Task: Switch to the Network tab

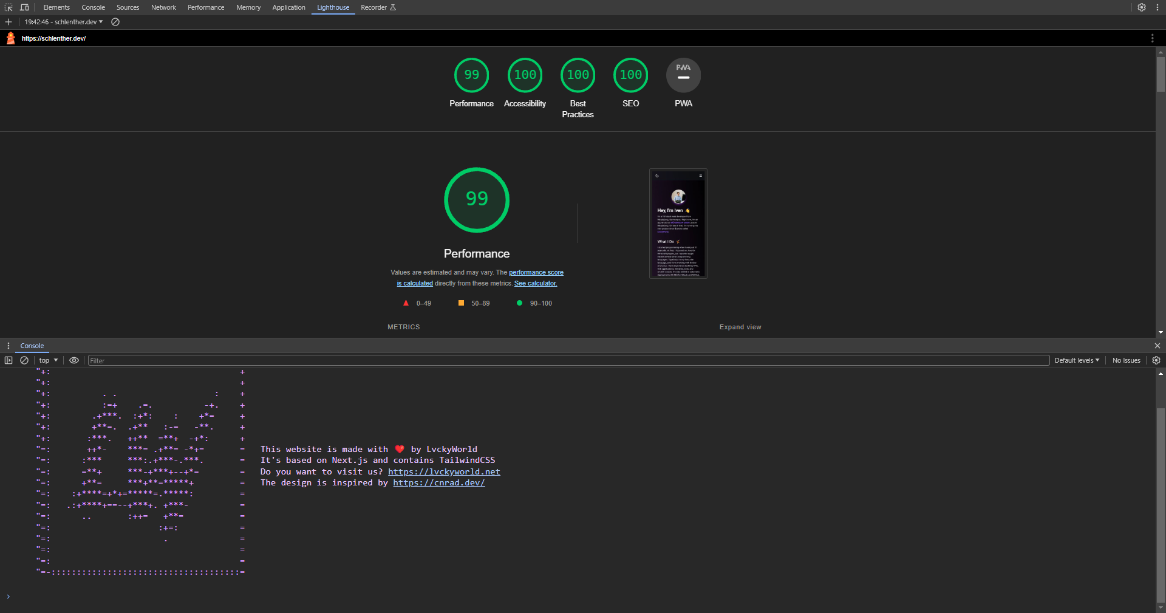Action: pyautogui.click(x=163, y=7)
